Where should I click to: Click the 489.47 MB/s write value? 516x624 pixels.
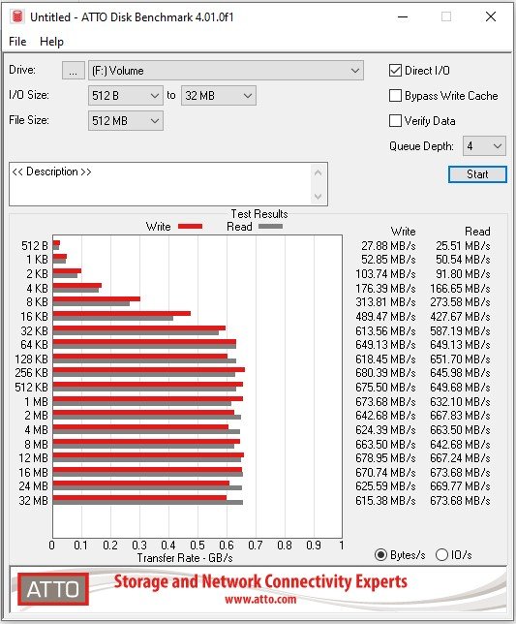tap(385, 317)
